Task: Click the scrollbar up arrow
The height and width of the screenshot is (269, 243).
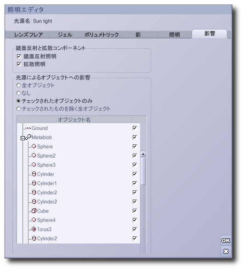Action: click(143, 154)
